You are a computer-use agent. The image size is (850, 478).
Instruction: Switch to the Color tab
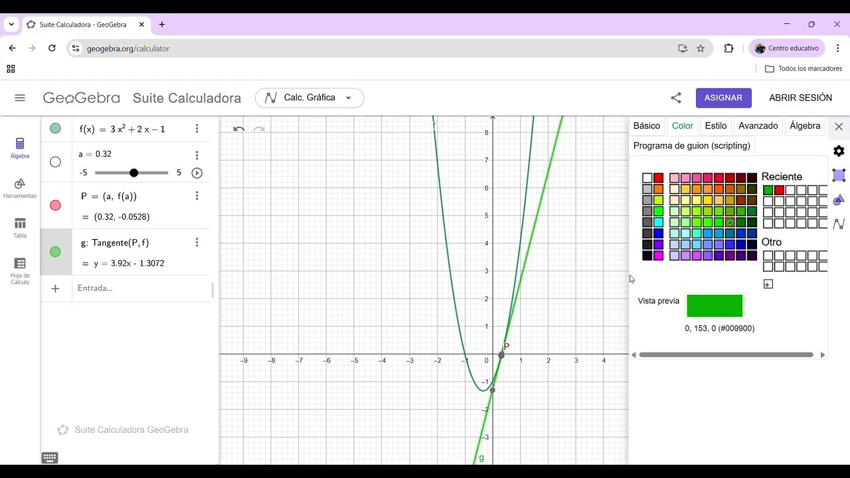click(682, 125)
